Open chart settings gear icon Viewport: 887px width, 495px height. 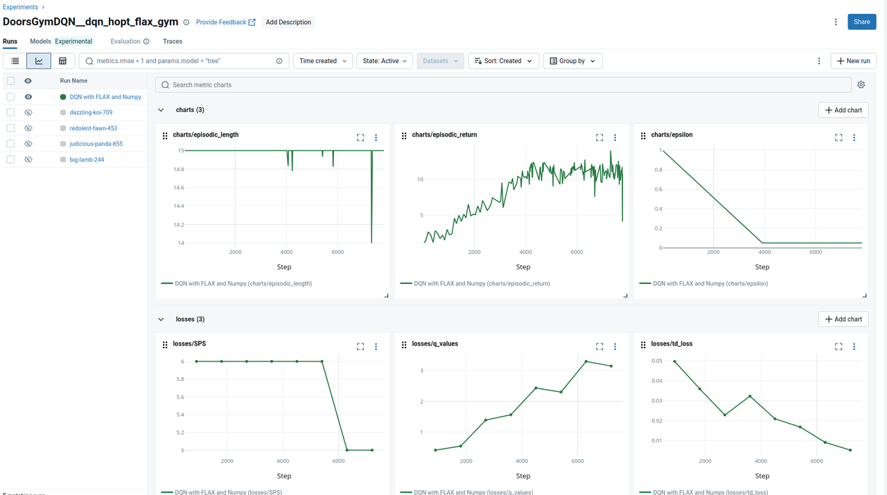861,84
